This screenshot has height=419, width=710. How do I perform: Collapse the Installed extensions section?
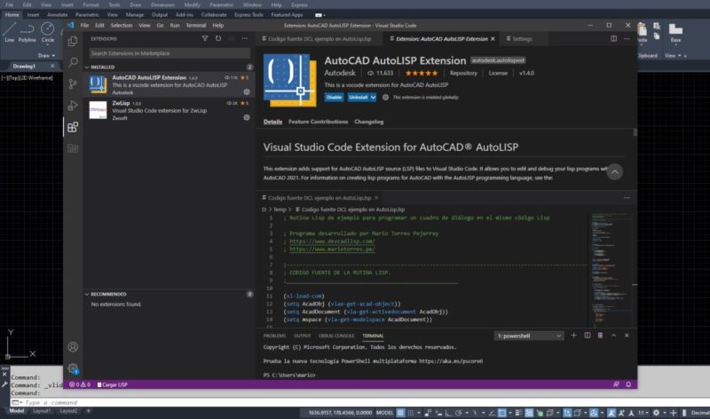coord(103,67)
